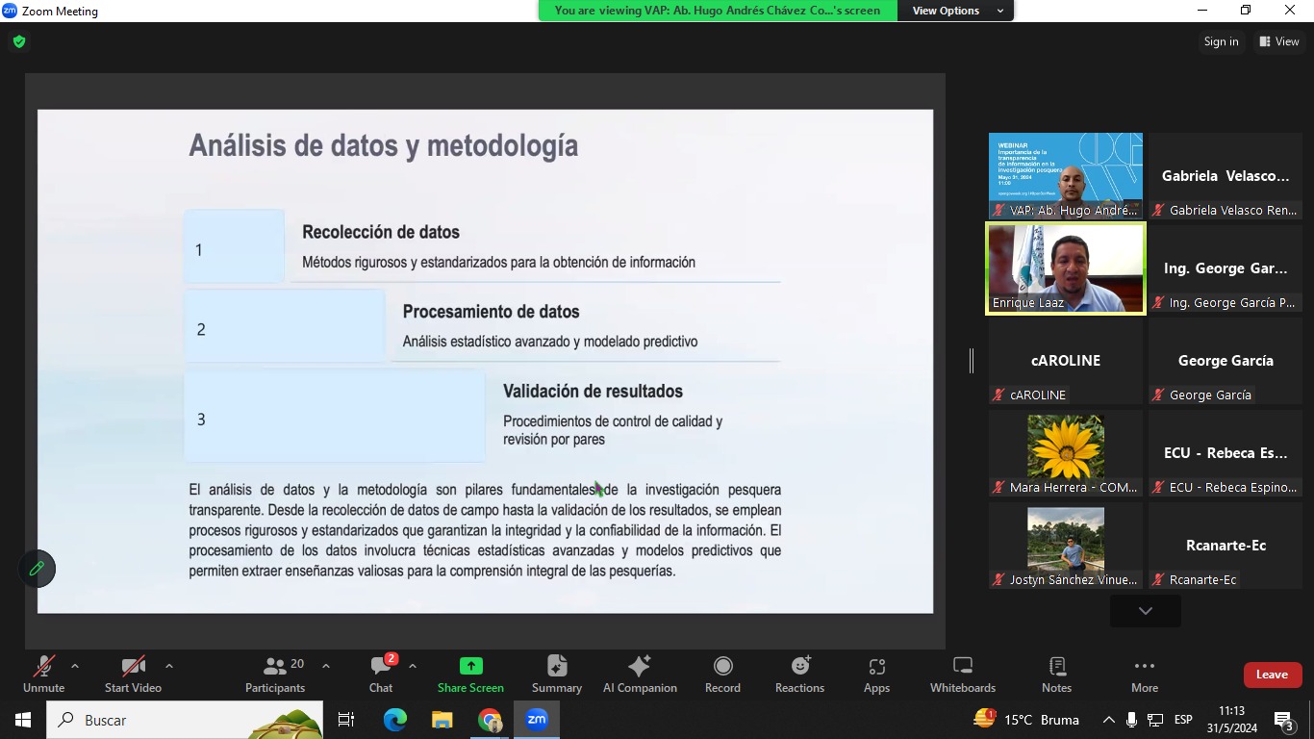Click the green encryption shield icon
The width and height of the screenshot is (1314, 739).
pos(19,41)
